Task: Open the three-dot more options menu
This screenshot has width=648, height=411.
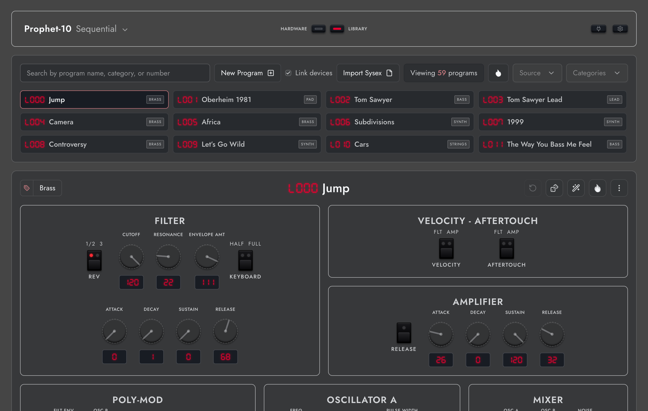Action: coord(619,188)
